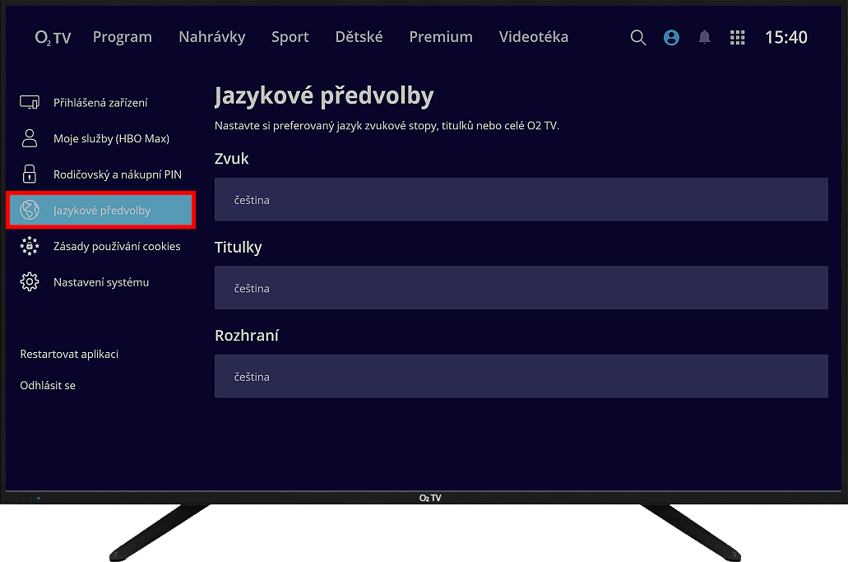Open the Videotéka section
The height and width of the screenshot is (562, 848).
(x=533, y=37)
